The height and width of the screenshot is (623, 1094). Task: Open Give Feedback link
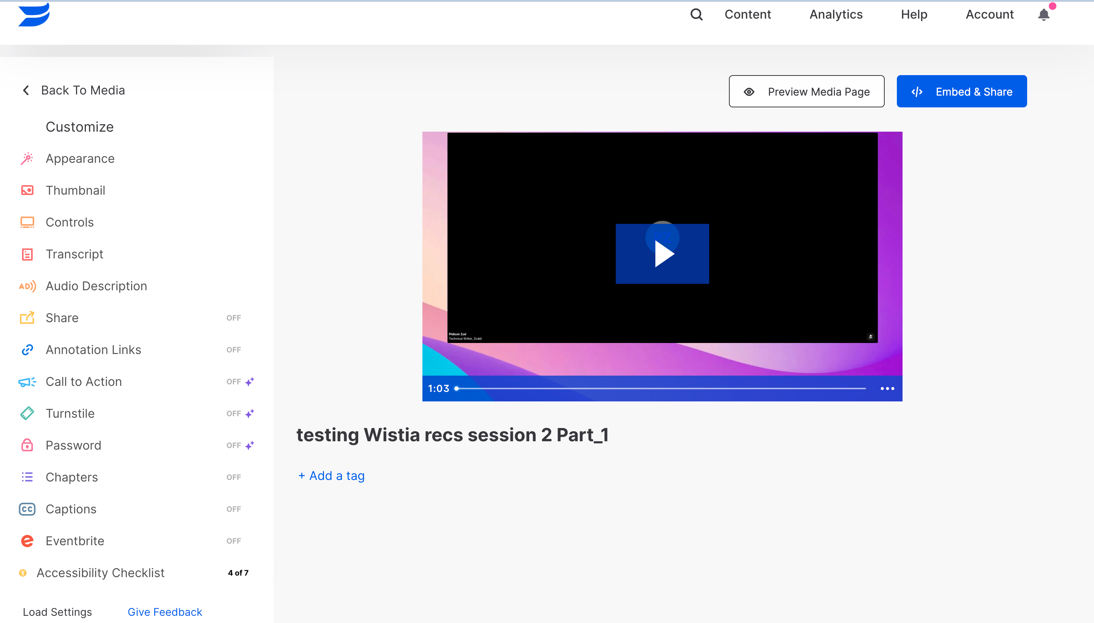[x=164, y=612]
